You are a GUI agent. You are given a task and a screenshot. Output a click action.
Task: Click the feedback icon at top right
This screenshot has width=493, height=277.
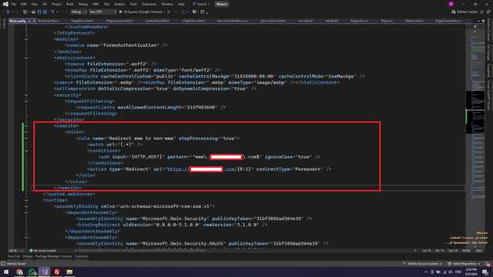[x=488, y=12]
